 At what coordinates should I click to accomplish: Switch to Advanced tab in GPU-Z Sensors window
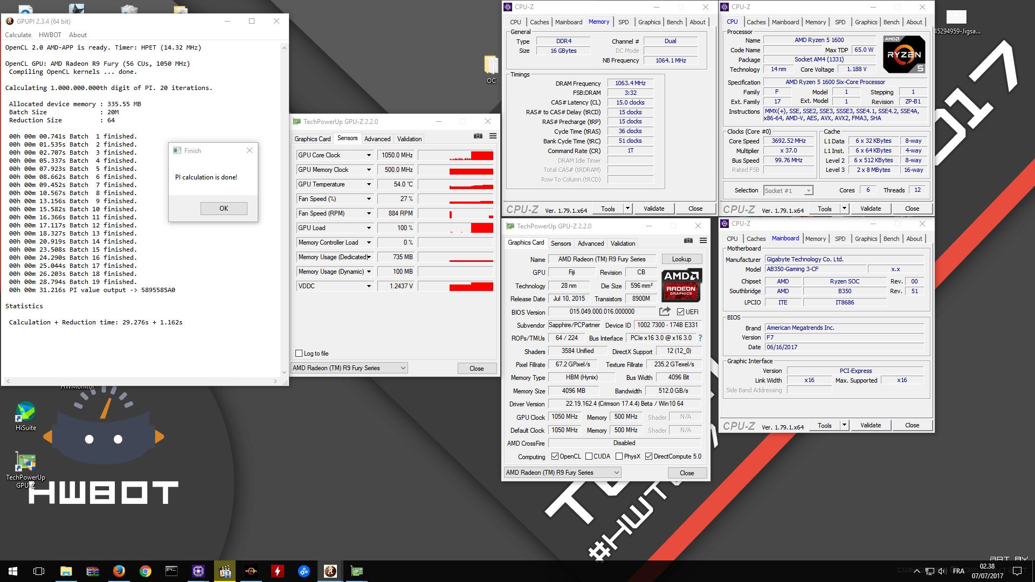pyautogui.click(x=377, y=139)
